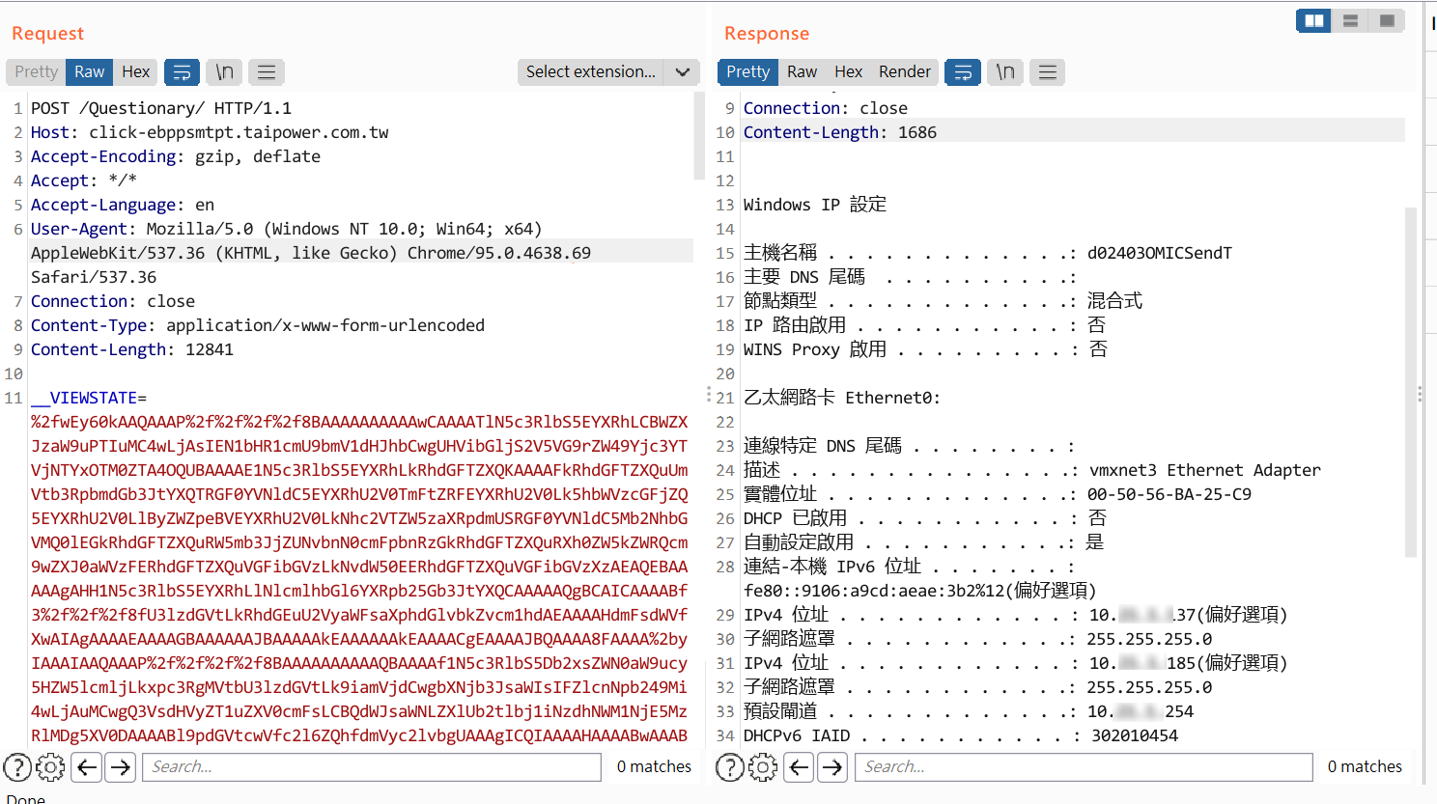The height and width of the screenshot is (804, 1437).
Task: Go to next match in Request search
Action: click(x=121, y=767)
